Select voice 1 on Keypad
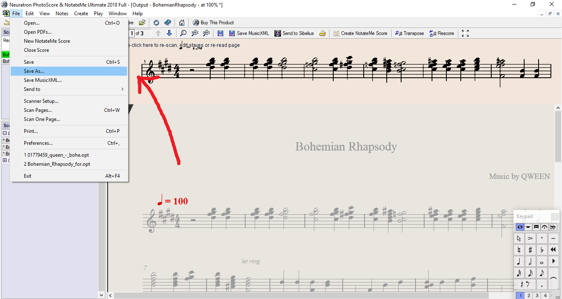 pos(520,295)
